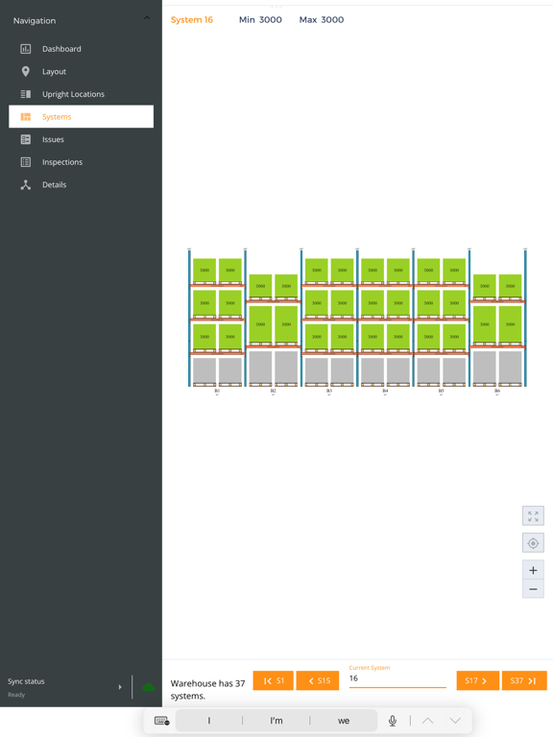Open the Issues section
Viewport: 553px width, 737px height.
tap(81, 139)
